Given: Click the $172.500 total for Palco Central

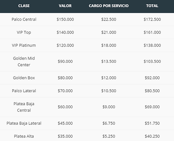Looking at the screenshot, I should (x=152, y=19).
